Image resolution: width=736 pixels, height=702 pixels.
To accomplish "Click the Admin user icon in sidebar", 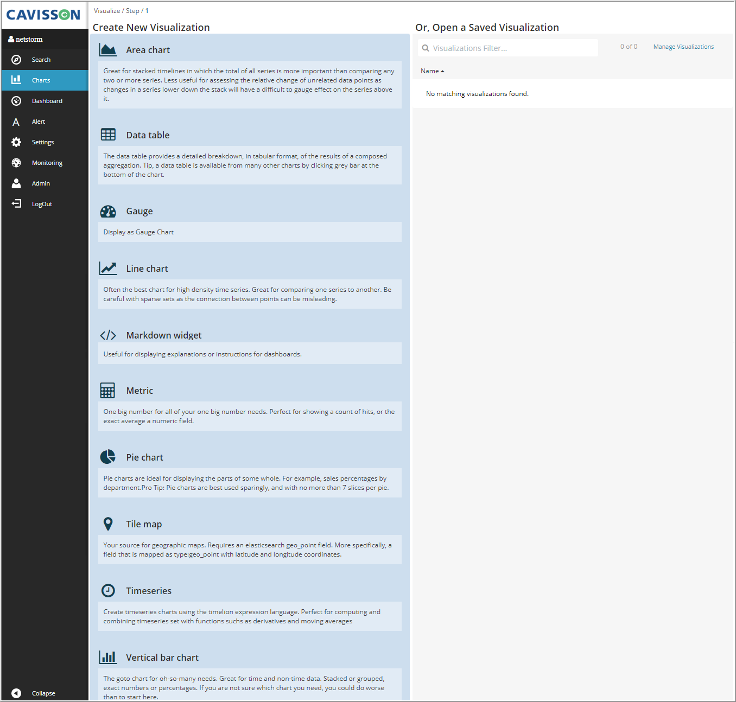I will 16,183.
